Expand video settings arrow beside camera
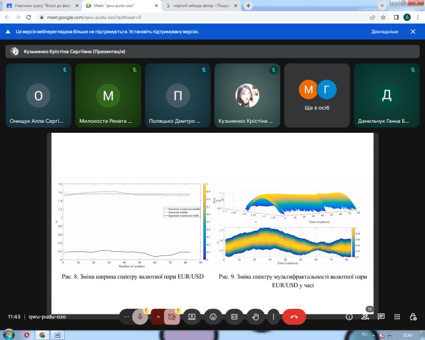Viewport: 425px width, 340px height. pos(158,317)
